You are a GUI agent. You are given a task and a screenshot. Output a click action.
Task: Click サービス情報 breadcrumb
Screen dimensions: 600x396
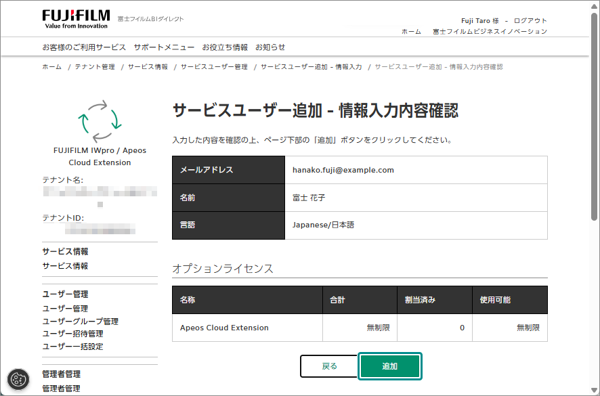coord(148,67)
